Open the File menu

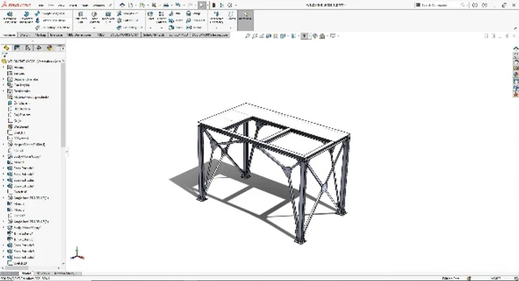tap(41, 5)
